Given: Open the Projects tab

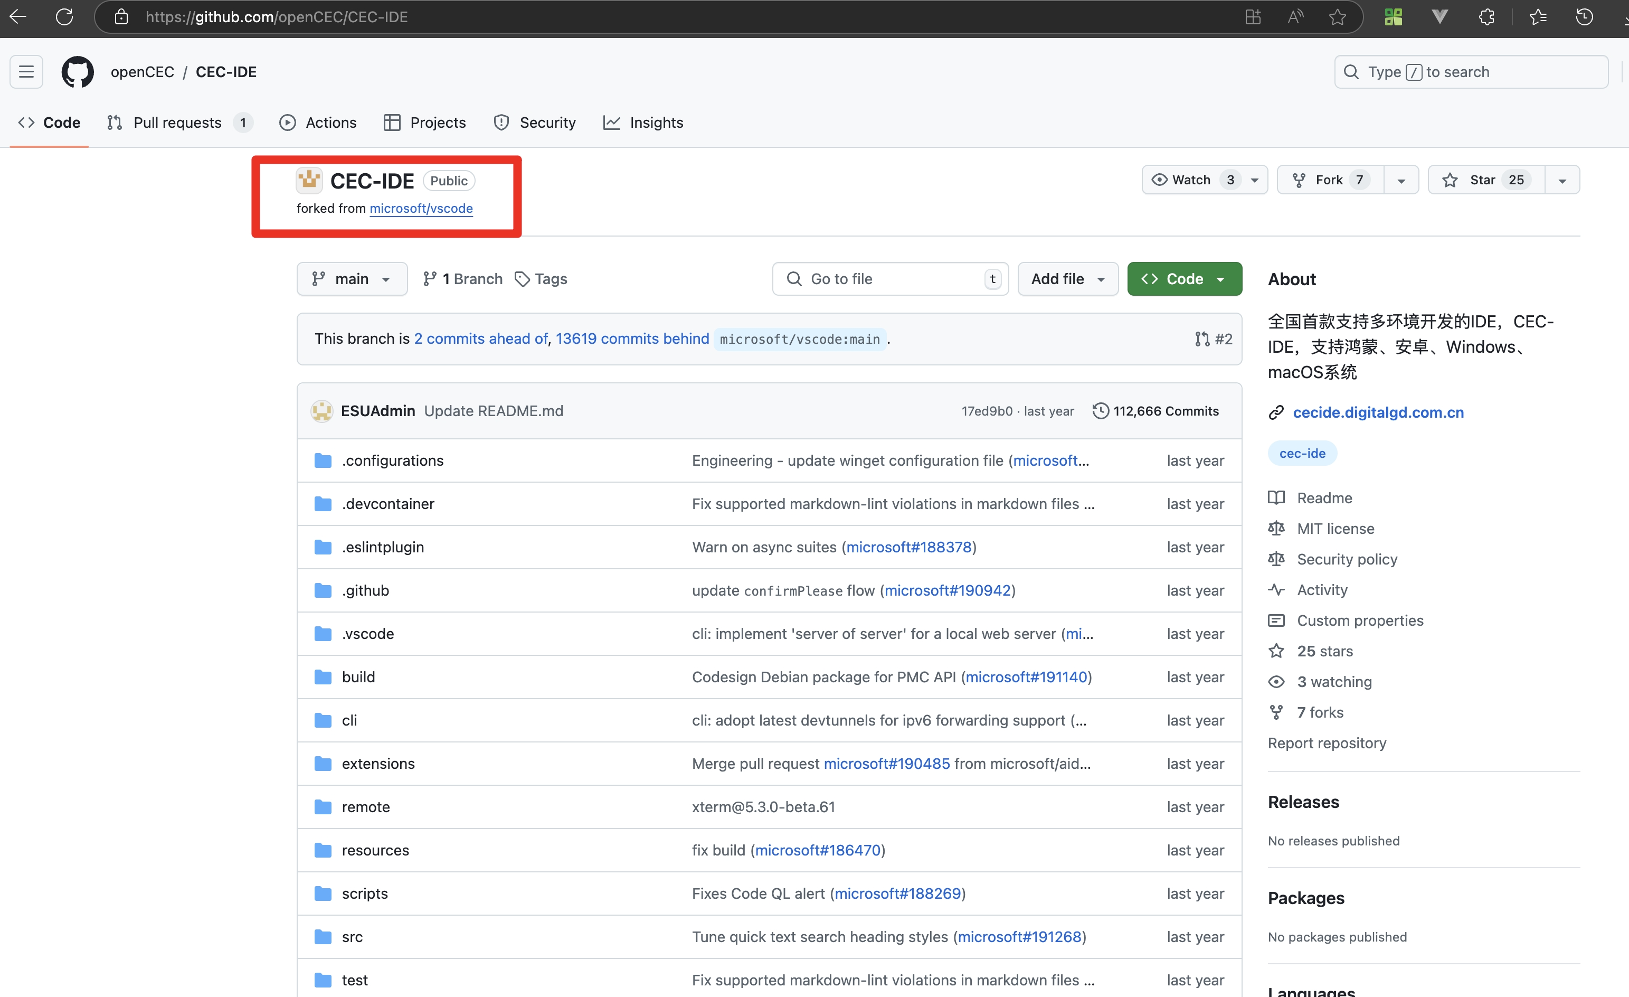Looking at the screenshot, I should pyautogui.click(x=424, y=123).
